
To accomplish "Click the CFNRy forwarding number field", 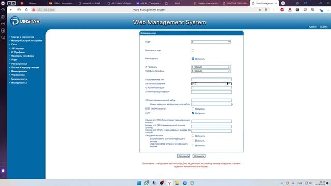I will click(212, 131).
